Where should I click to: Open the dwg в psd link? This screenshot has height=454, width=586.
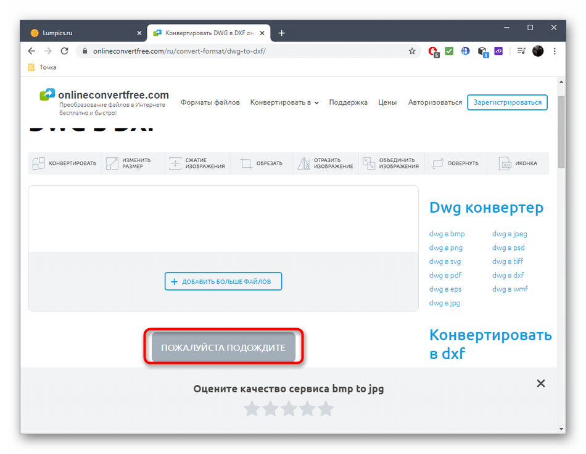coord(508,248)
